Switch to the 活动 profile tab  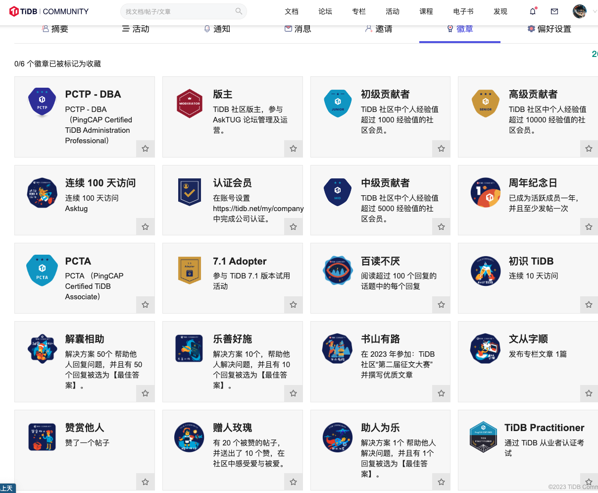tap(136, 29)
